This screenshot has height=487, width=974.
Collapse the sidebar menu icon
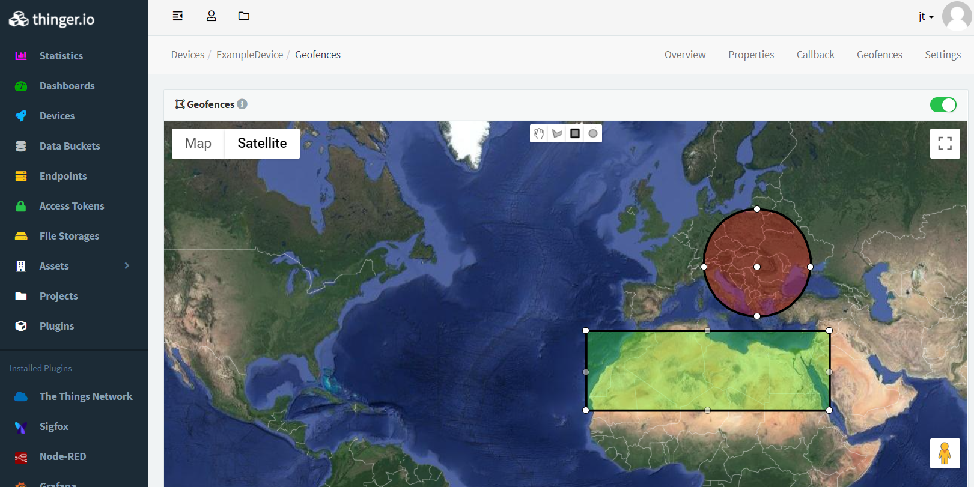coord(178,16)
